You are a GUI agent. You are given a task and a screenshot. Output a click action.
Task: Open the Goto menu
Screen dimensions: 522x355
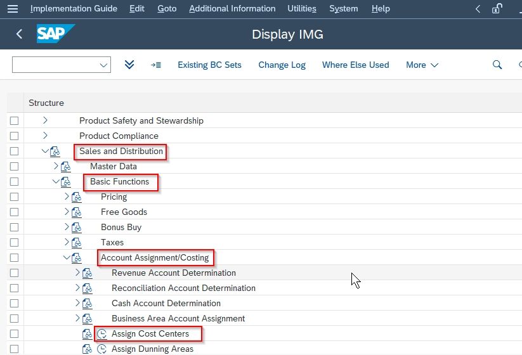pos(167,9)
